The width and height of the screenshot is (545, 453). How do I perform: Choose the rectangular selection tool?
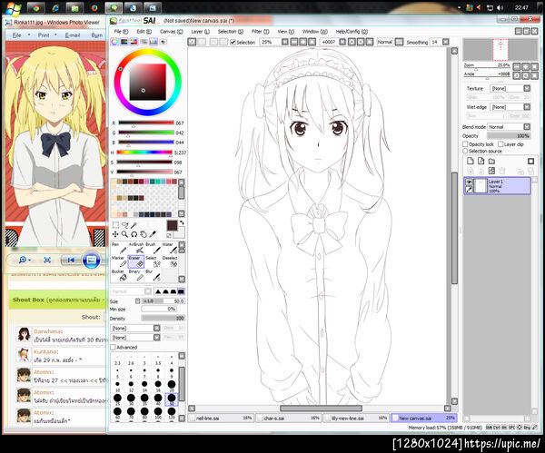coord(115,225)
